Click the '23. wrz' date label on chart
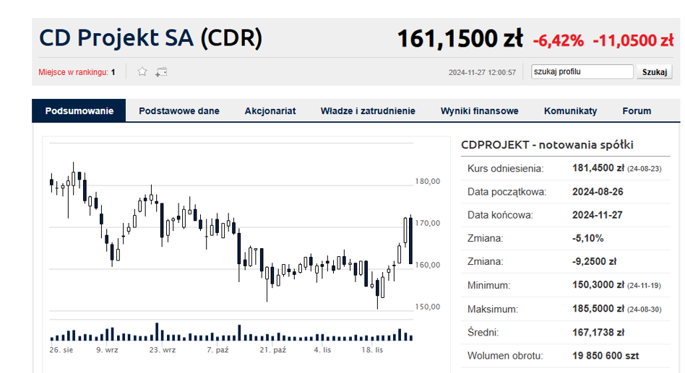The image size is (685, 373). point(162,350)
